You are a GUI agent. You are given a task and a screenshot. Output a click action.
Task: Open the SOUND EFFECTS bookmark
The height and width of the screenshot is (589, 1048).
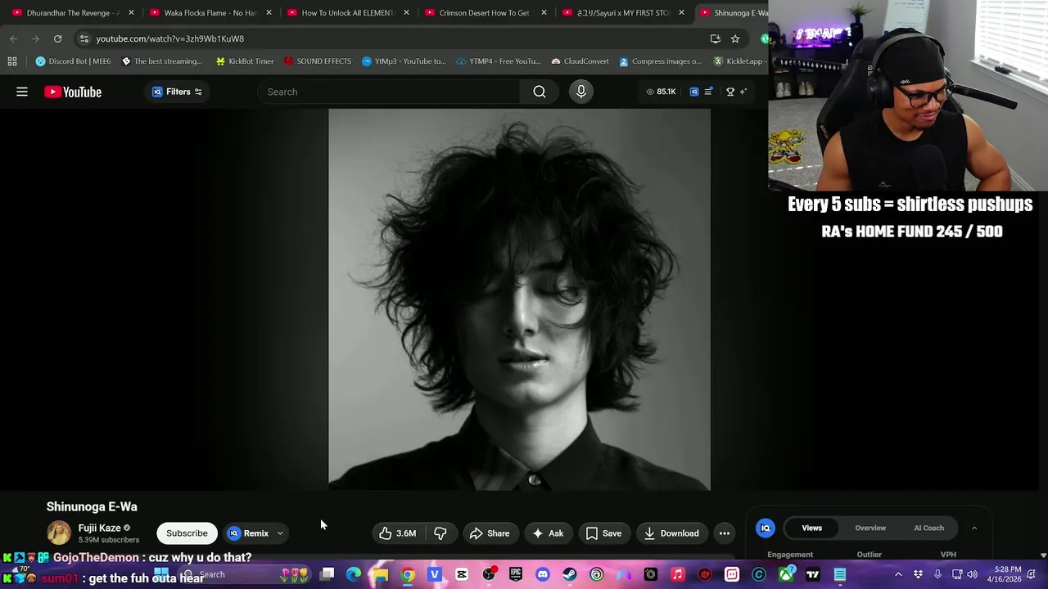pos(317,61)
